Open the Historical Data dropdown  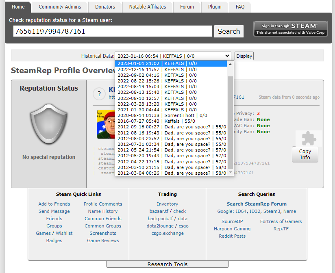pyautogui.click(x=173, y=56)
